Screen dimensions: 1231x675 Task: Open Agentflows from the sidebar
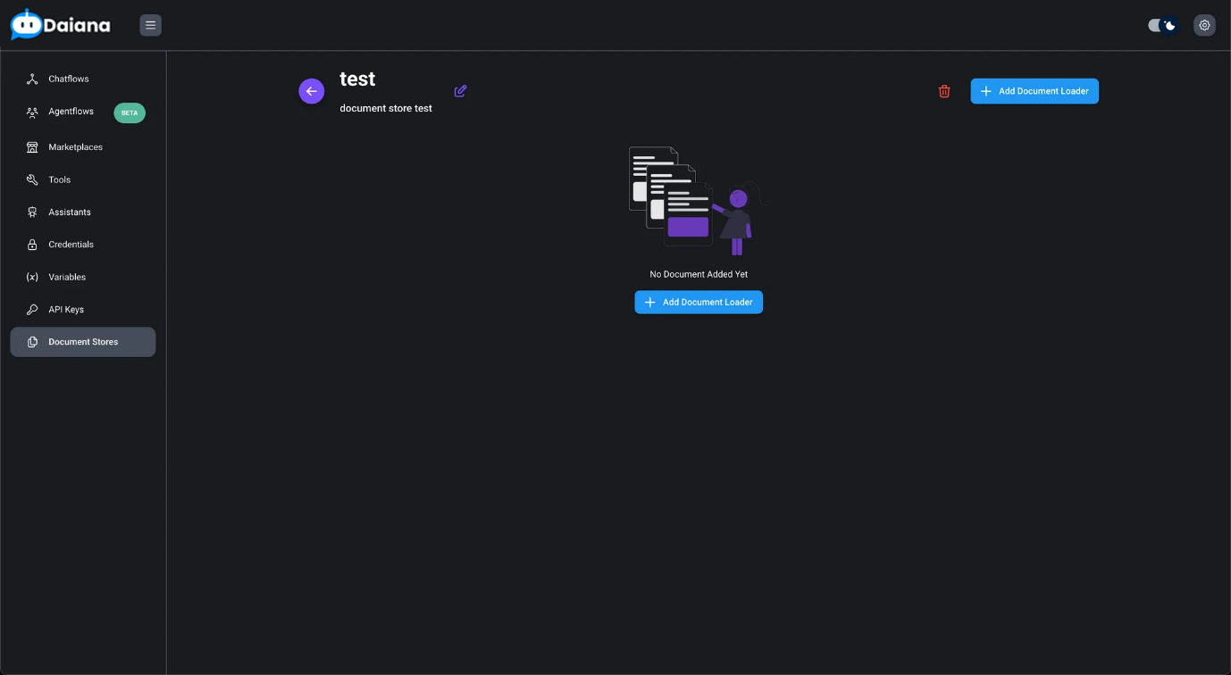coord(71,112)
